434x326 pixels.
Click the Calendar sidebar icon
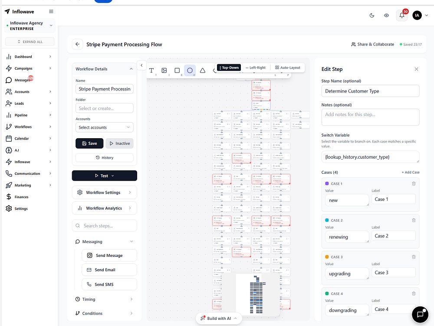pos(9,138)
